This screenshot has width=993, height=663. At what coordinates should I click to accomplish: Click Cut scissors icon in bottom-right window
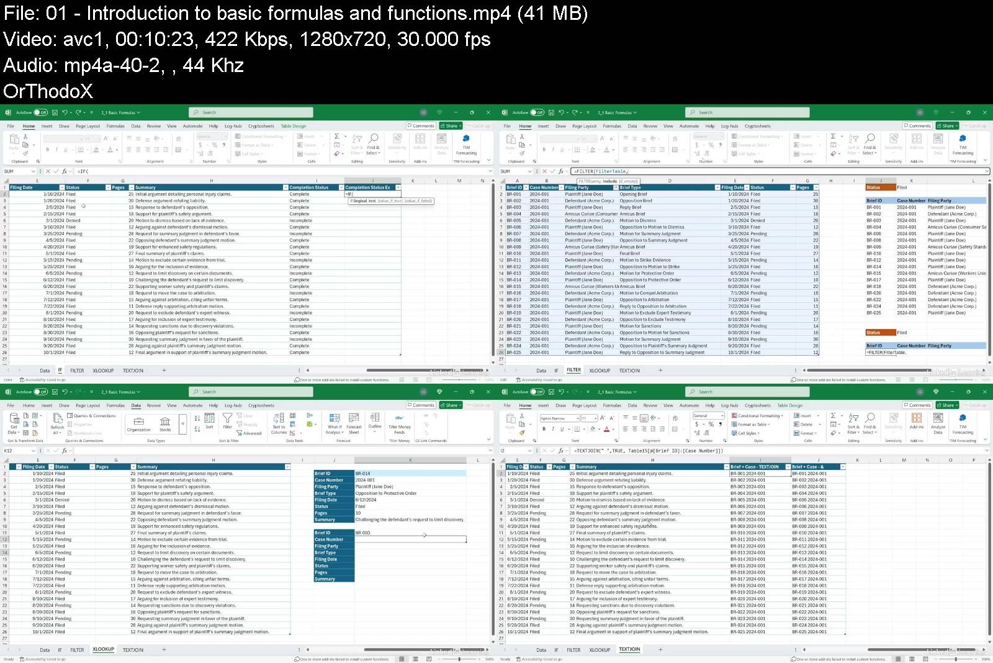(522, 416)
